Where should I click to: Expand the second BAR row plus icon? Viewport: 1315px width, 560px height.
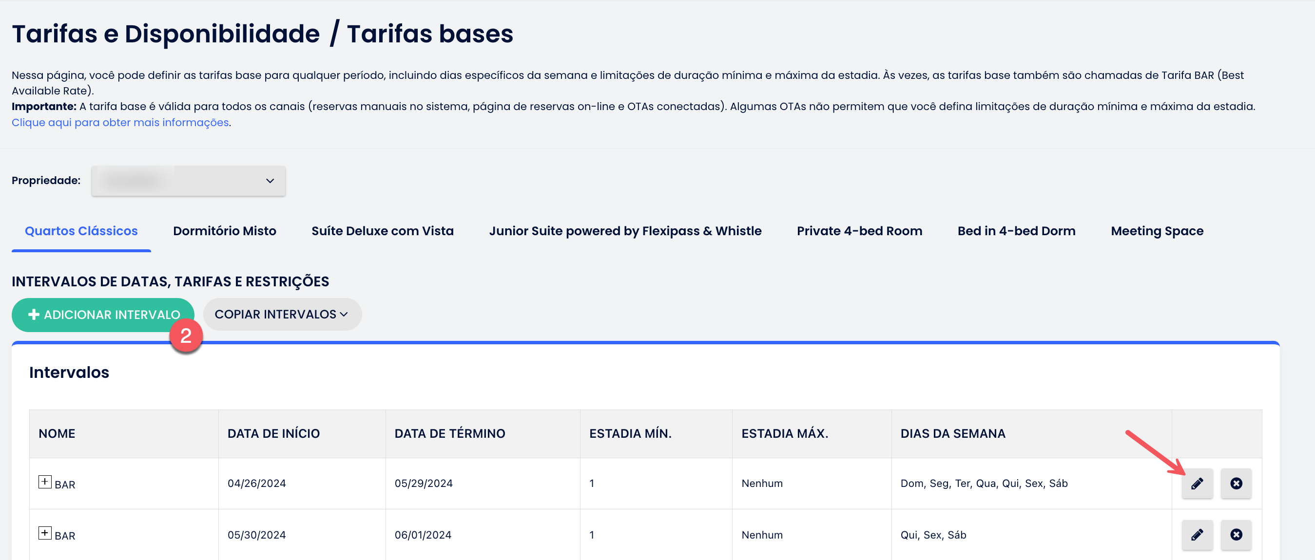[45, 533]
